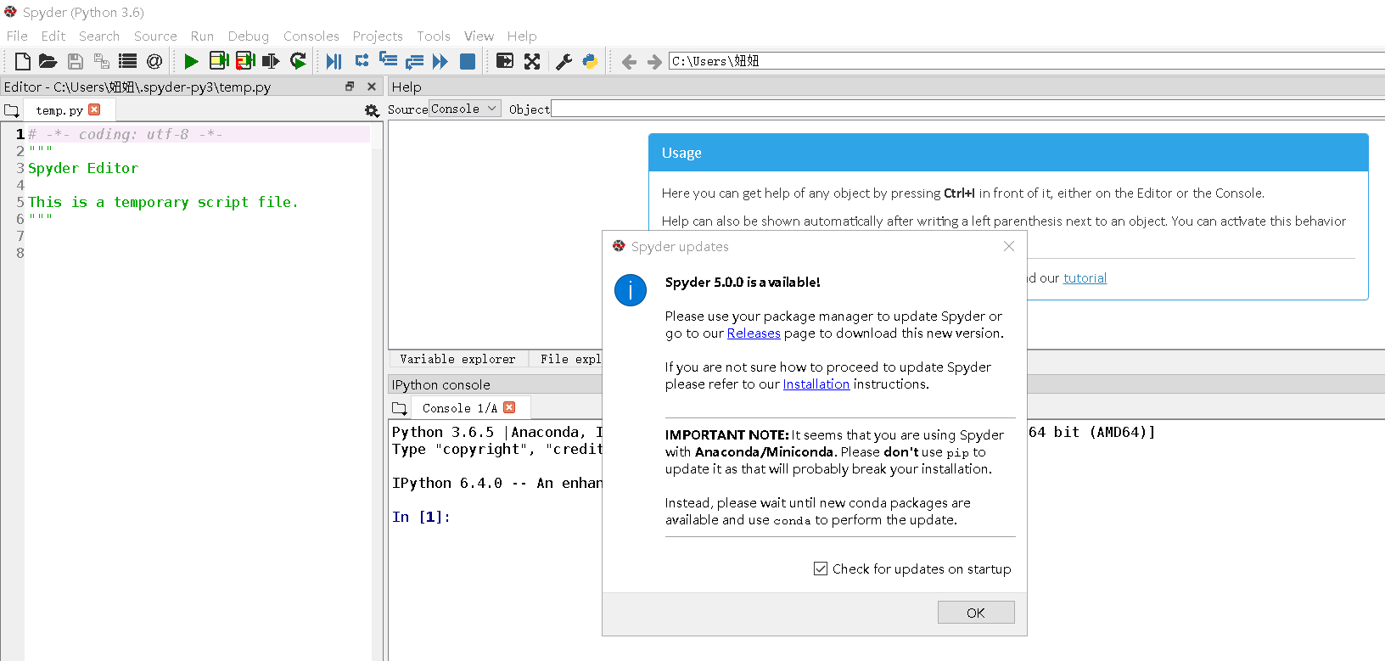1385x661 pixels.
Task: Click the @ symbol finder icon
Action: pyautogui.click(x=154, y=61)
